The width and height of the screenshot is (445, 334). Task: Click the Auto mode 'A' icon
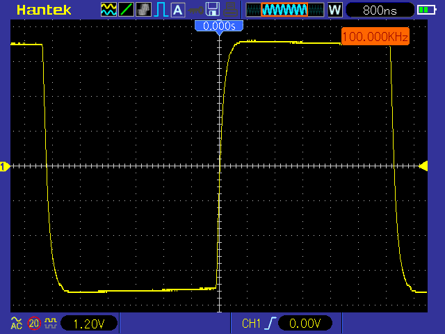coord(178,10)
